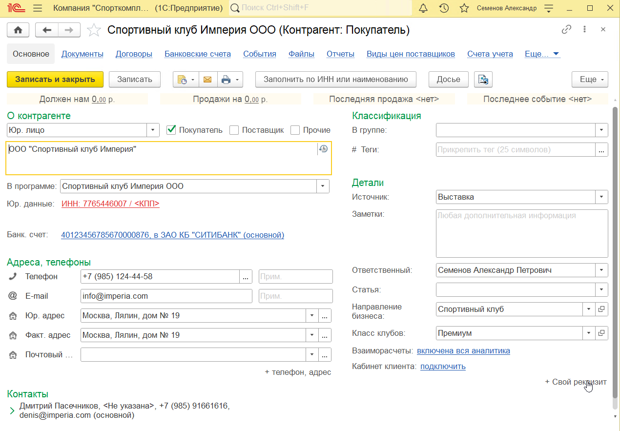Open the Еще command menu button
The height and width of the screenshot is (431, 620).
click(x=590, y=80)
